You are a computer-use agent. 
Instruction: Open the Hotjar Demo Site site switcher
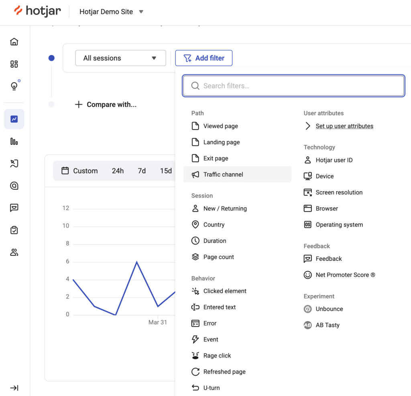point(112,12)
